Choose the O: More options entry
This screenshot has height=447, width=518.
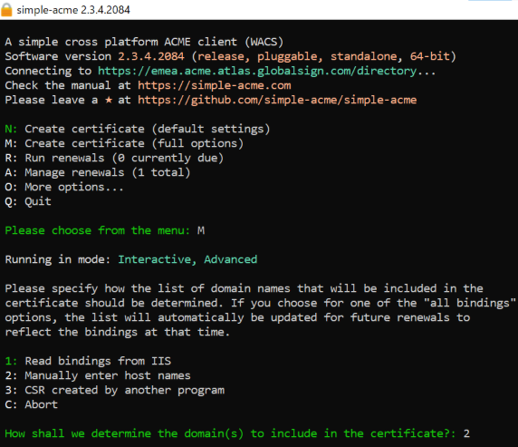point(64,187)
